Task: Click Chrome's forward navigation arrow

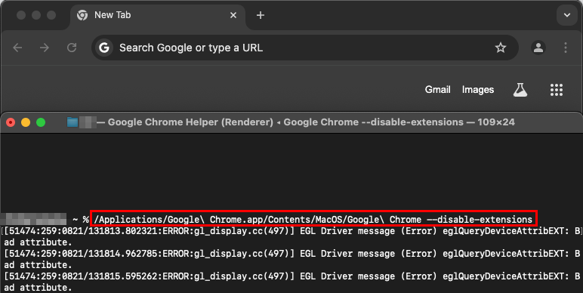Action: coord(45,48)
